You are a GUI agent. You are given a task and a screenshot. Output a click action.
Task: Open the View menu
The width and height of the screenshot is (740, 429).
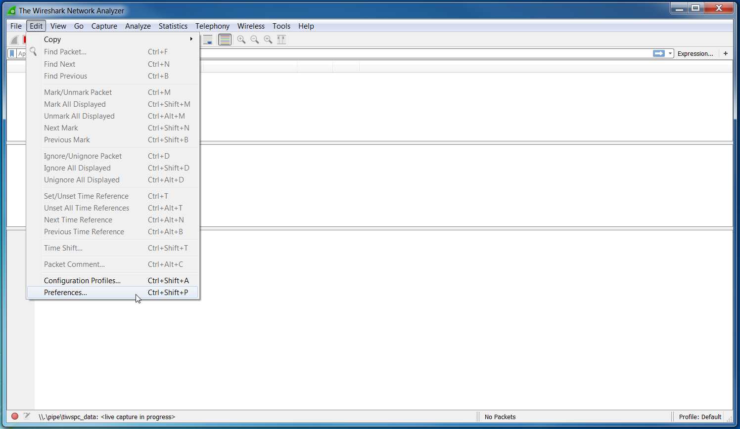[58, 26]
